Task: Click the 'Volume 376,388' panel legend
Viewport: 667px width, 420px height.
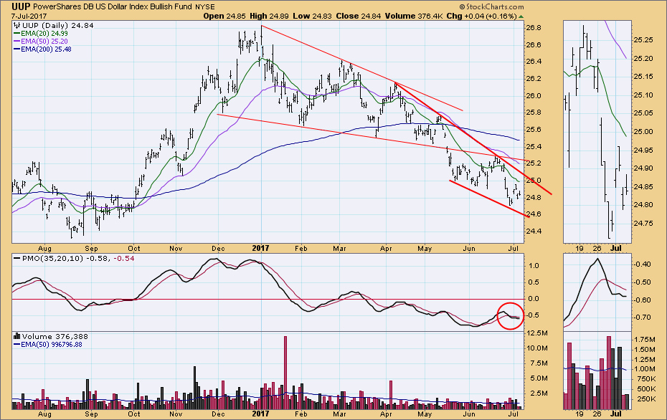Action: click(51, 336)
